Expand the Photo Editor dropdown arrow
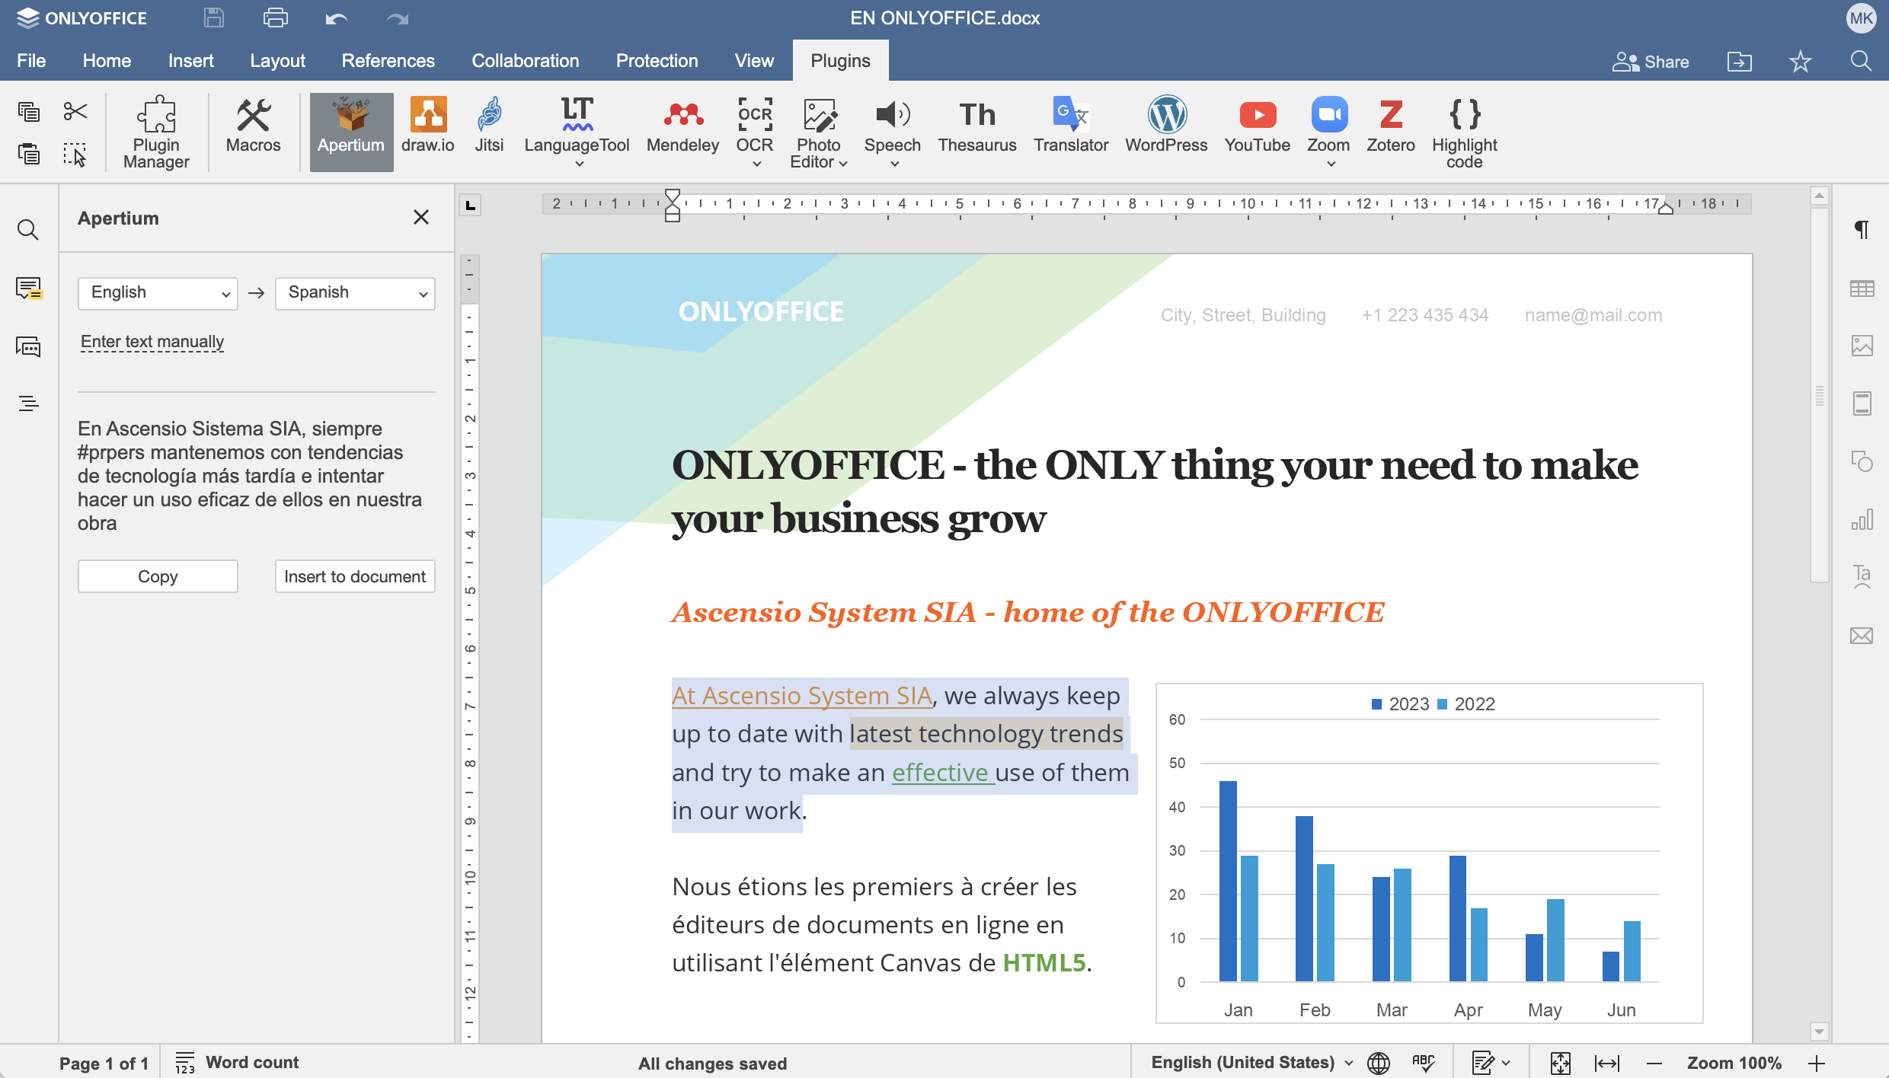1889x1078 pixels. click(x=843, y=163)
